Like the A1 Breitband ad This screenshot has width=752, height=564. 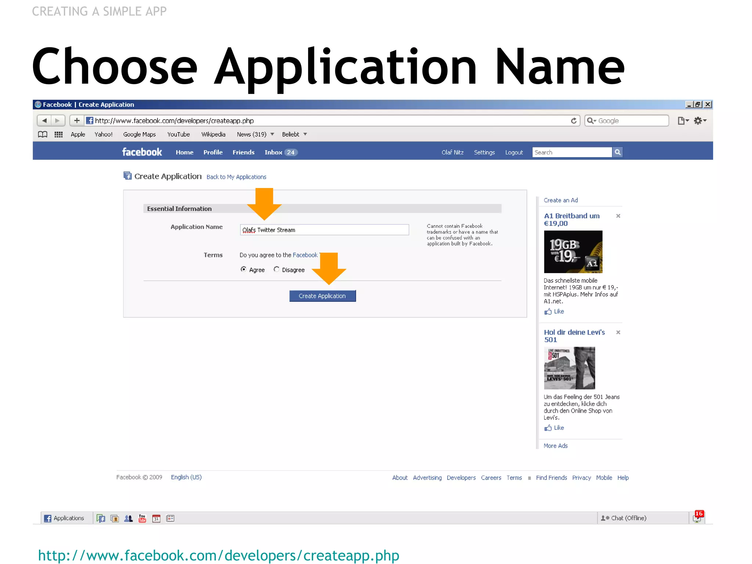coord(554,311)
